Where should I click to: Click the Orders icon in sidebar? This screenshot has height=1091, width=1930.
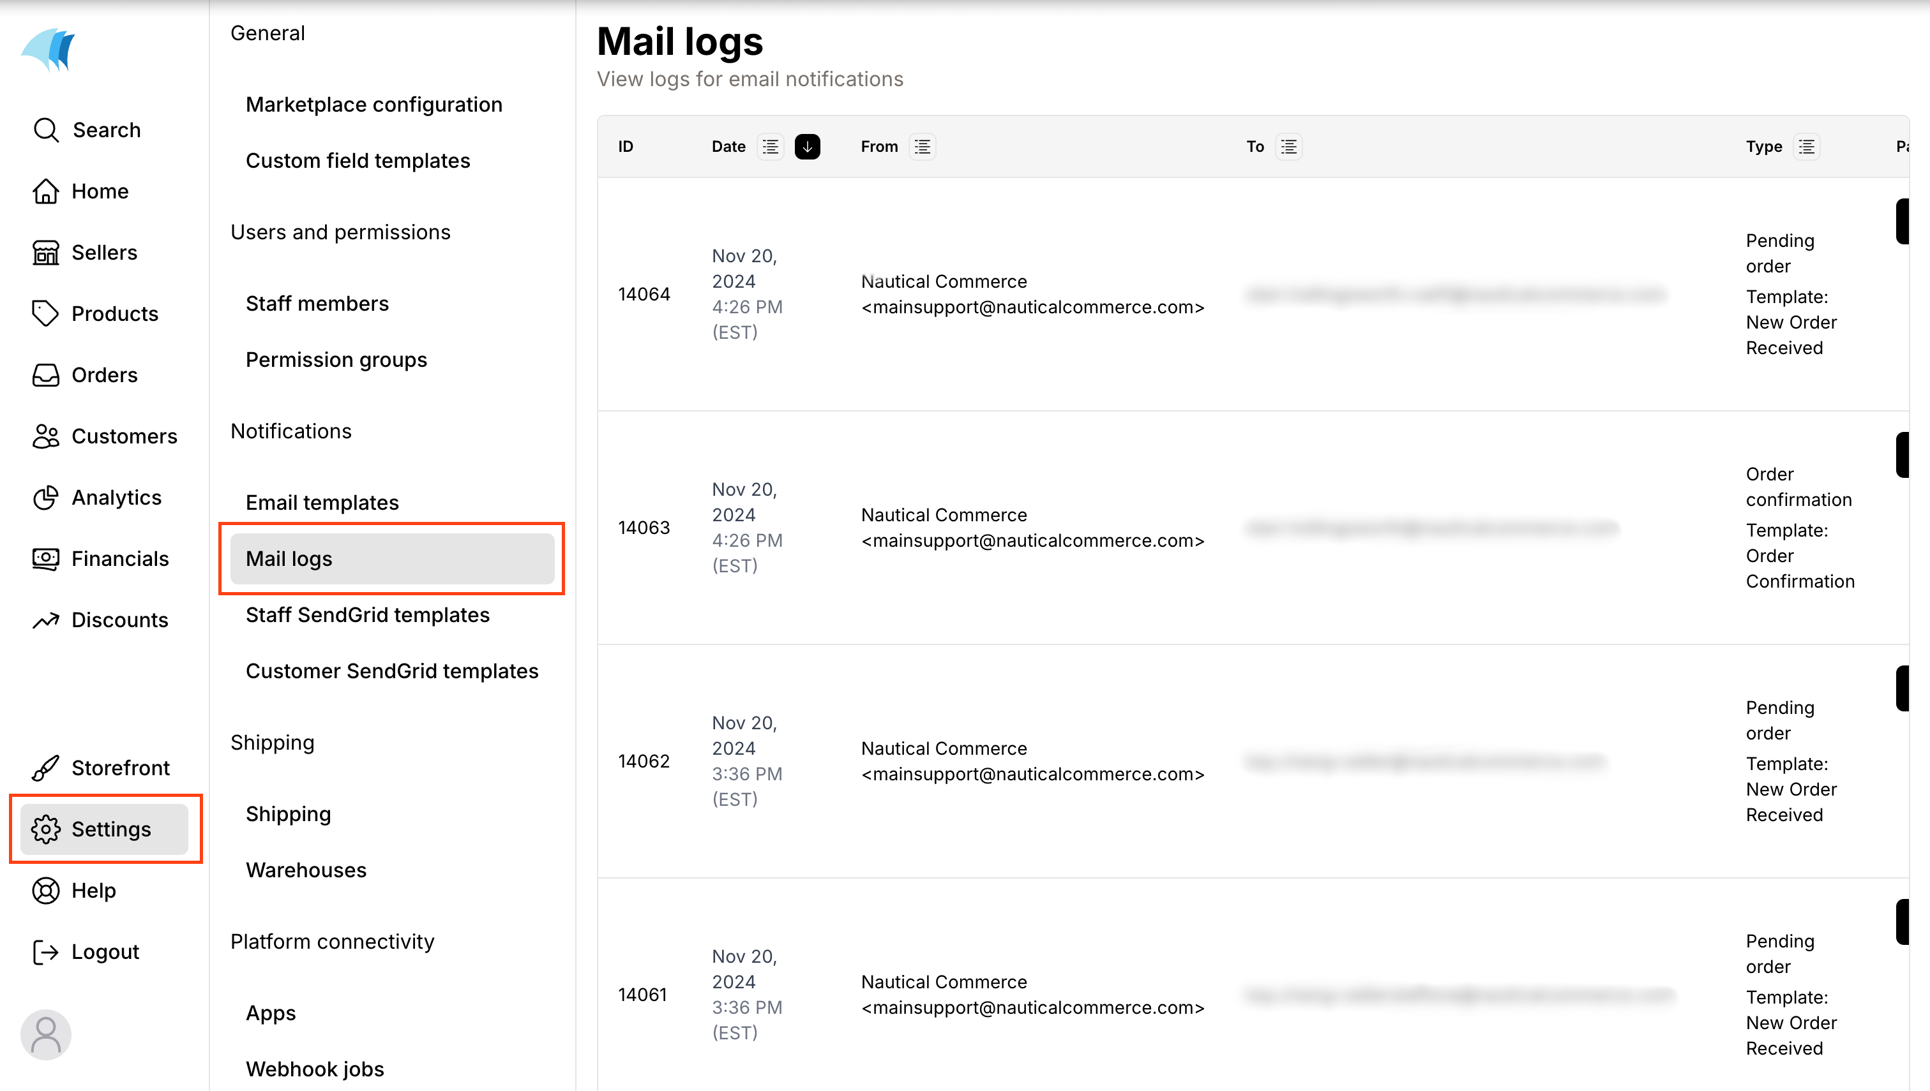coord(45,373)
